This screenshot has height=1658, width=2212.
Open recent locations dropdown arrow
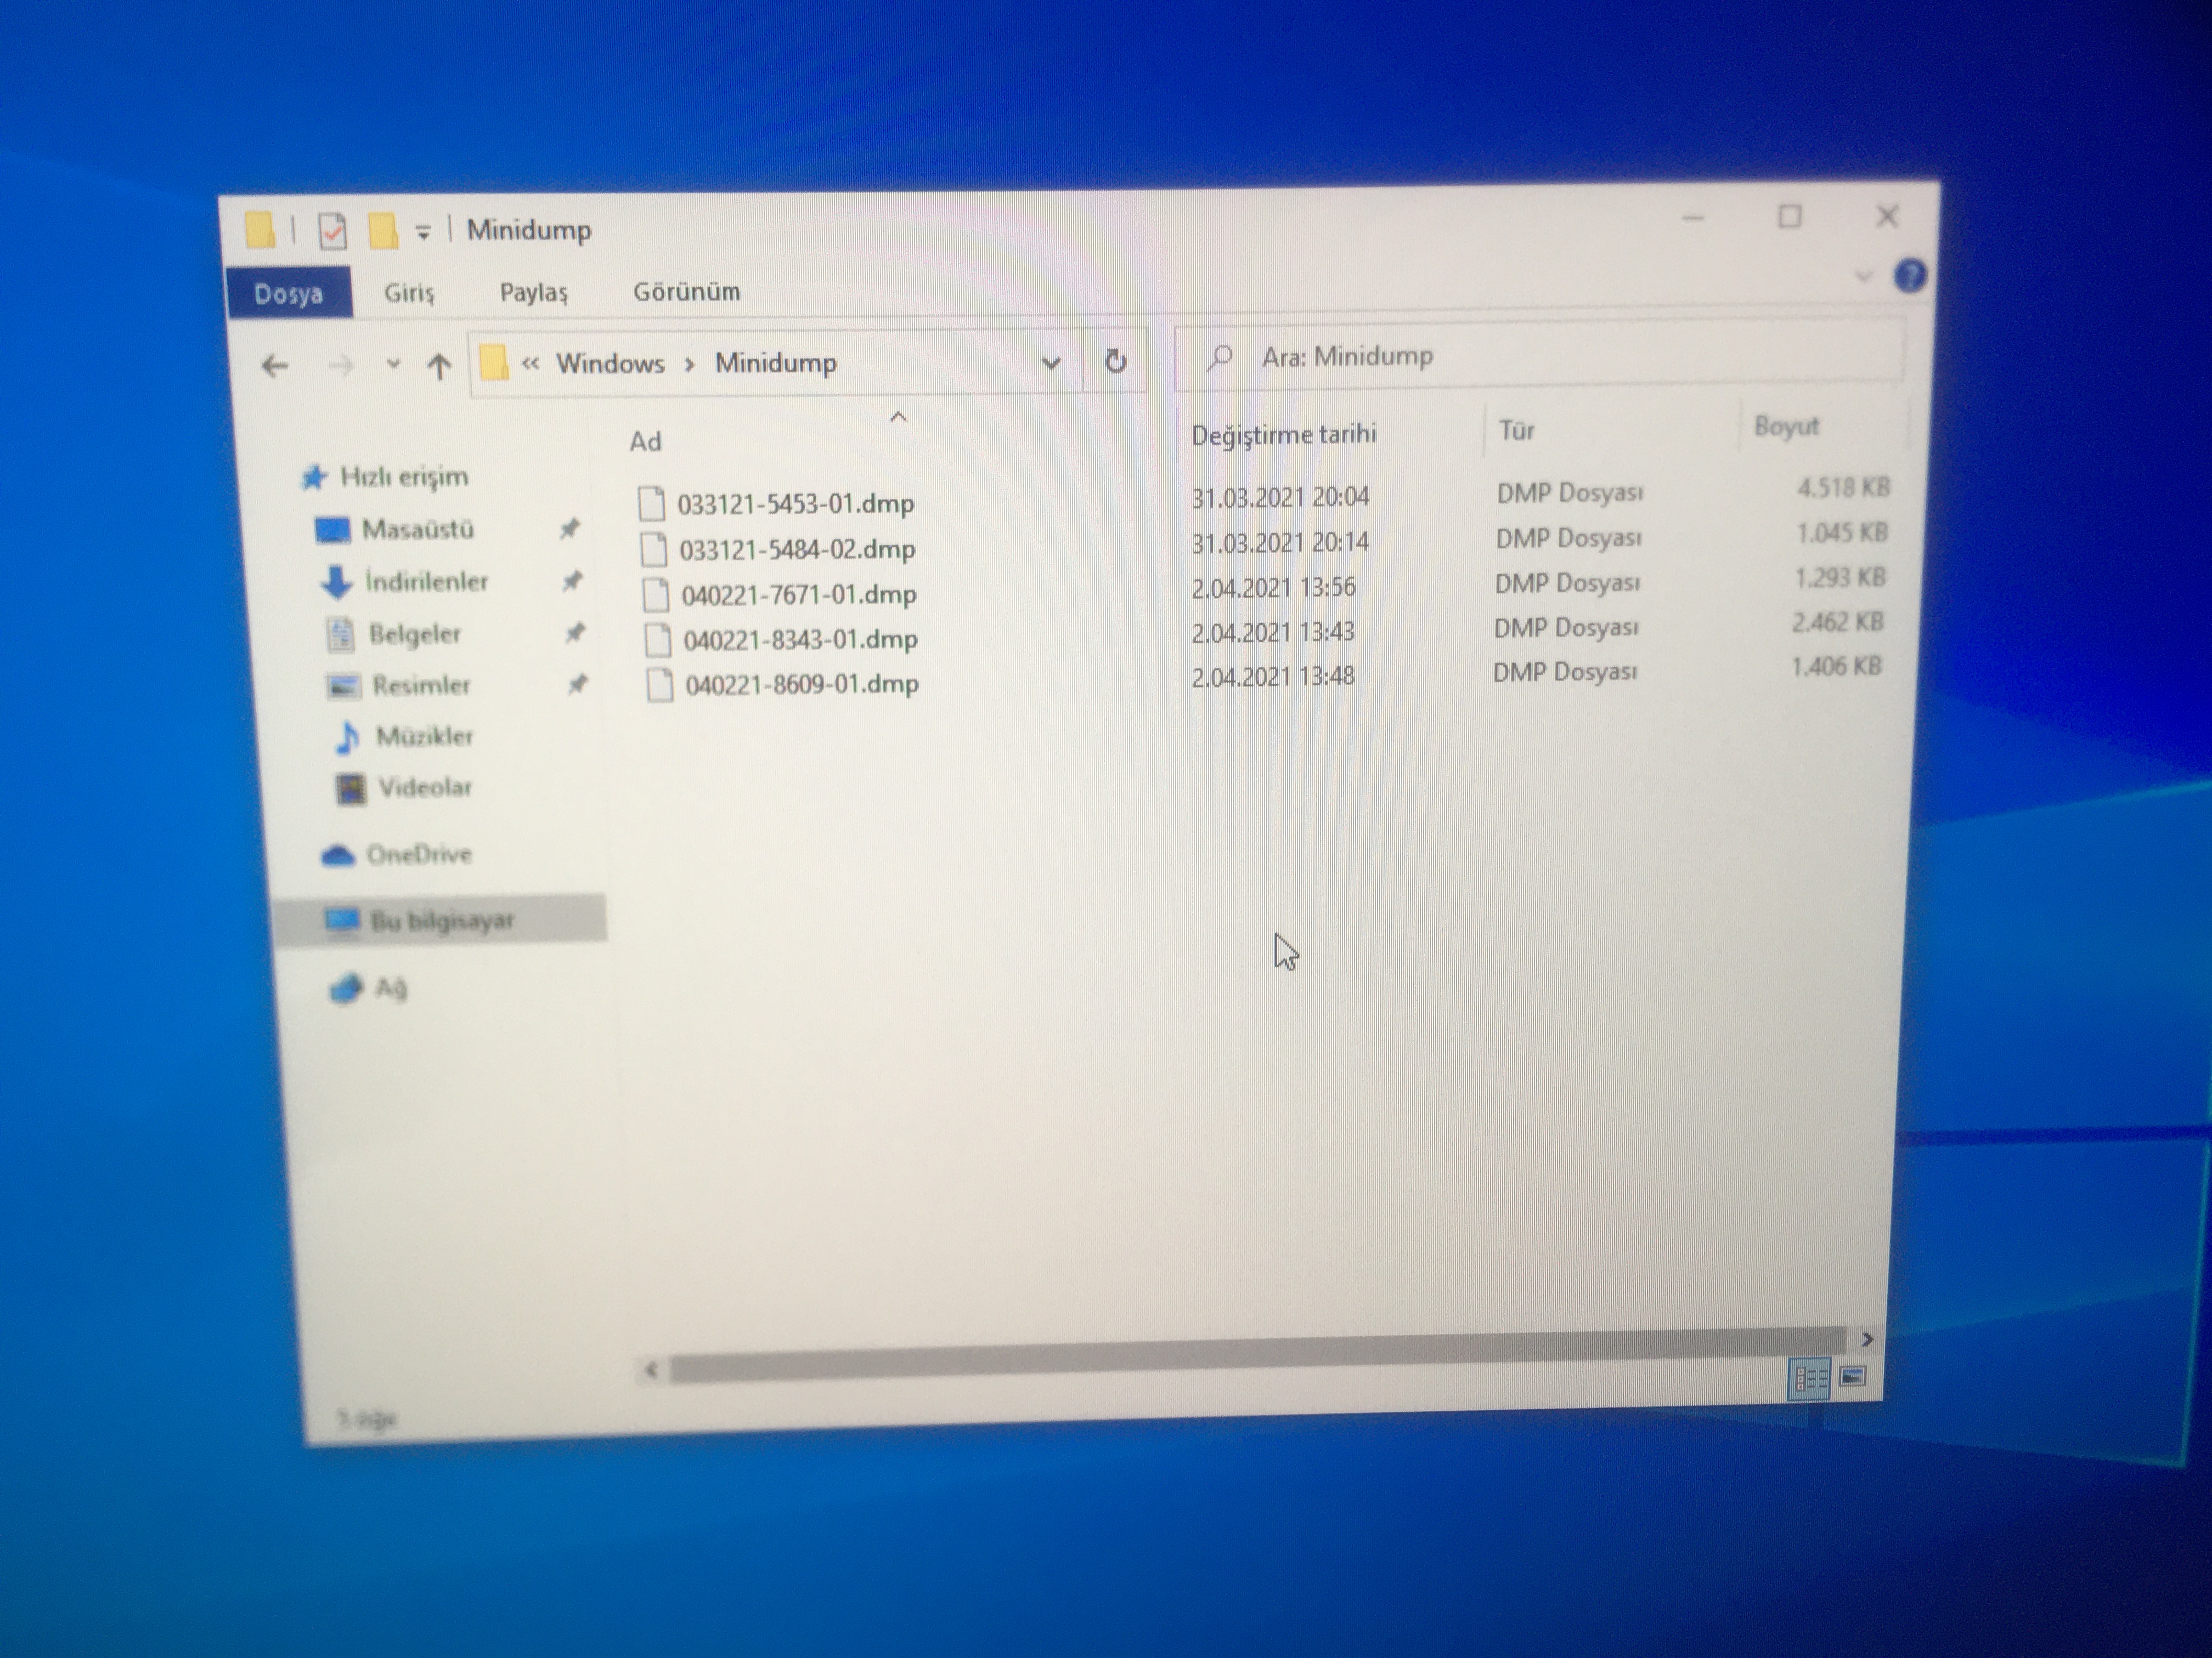(393, 365)
